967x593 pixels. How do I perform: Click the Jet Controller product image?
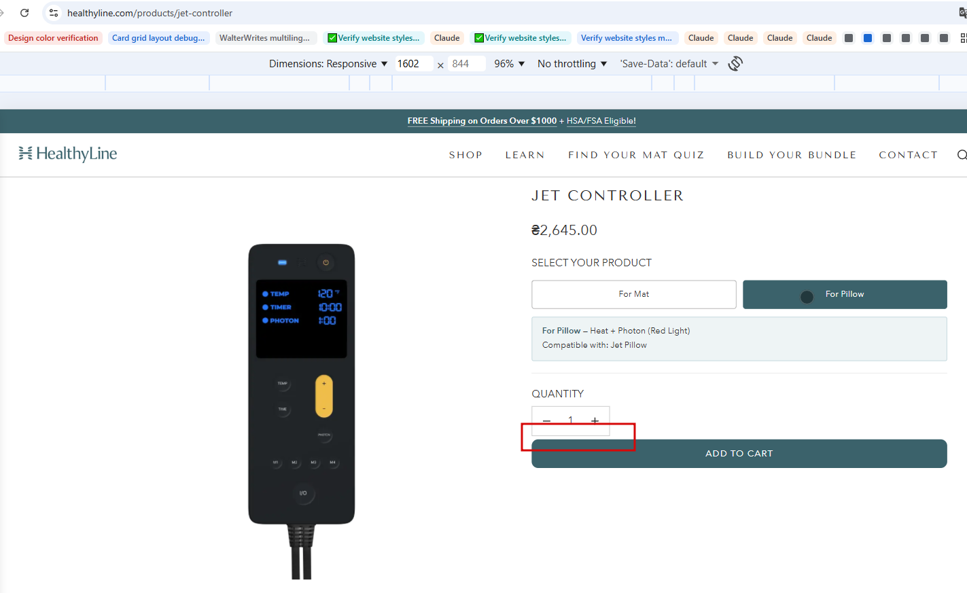point(302,411)
